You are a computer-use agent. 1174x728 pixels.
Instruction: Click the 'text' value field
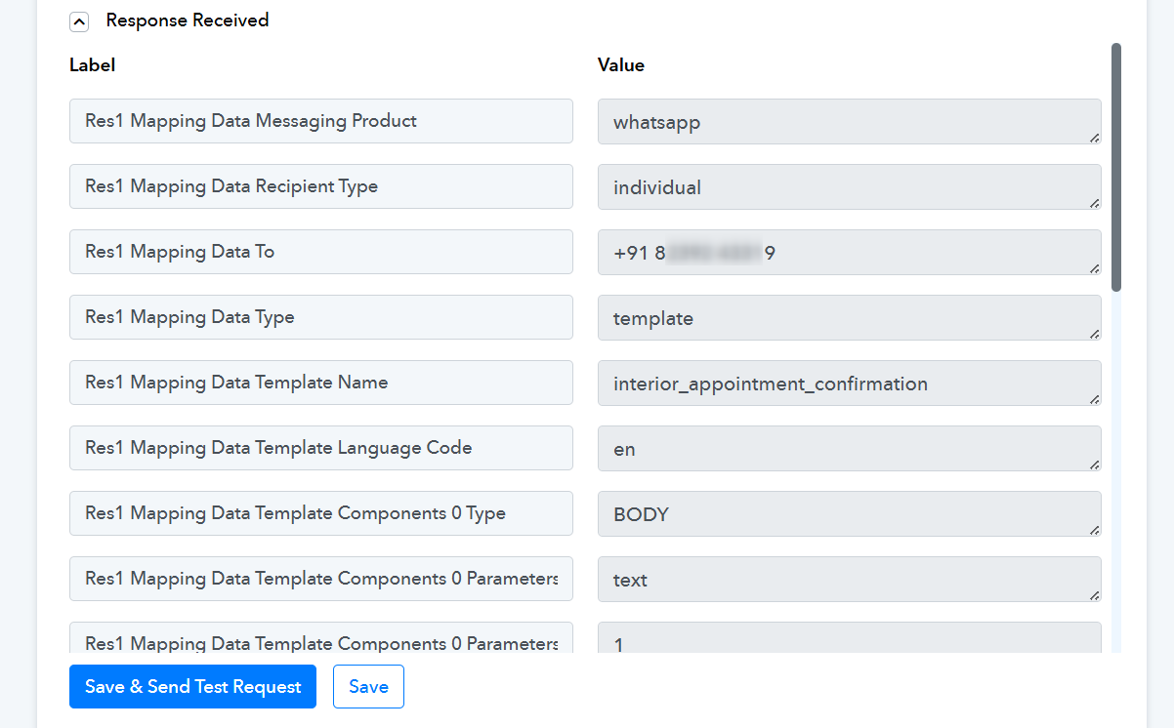pyautogui.click(x=850, y=580)
